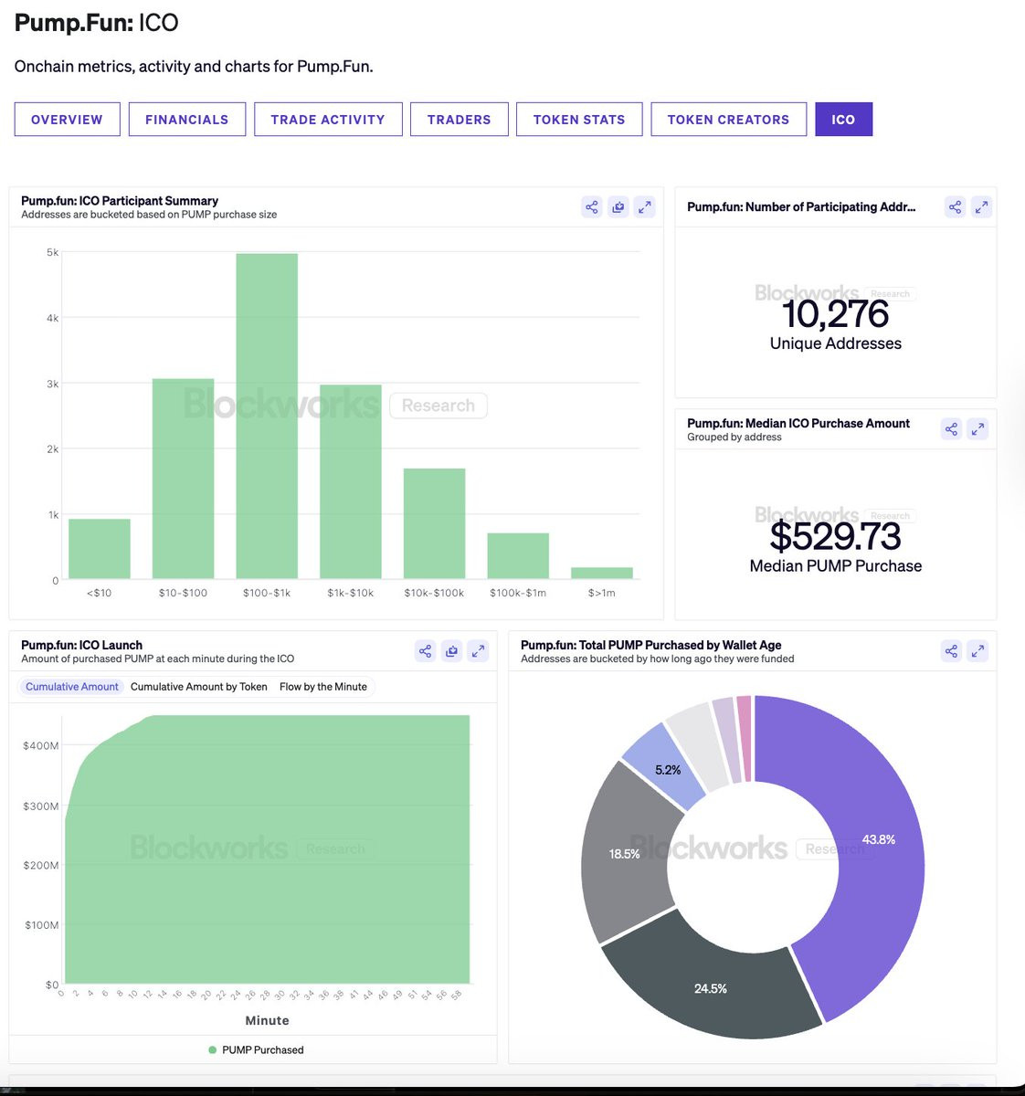Download the ICO Participant Summary chart
The height and width of the screenshot is (1096, 1025).
618,207
